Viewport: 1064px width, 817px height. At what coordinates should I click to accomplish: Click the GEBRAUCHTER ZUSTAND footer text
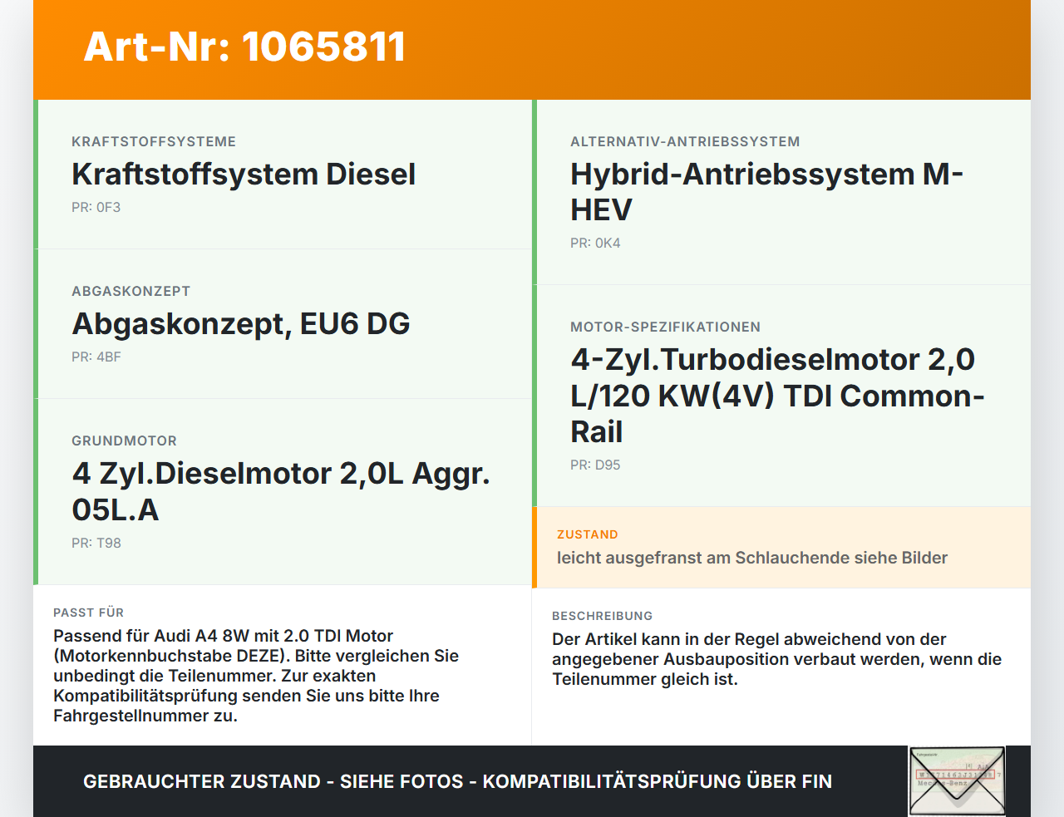tap(457, 781)
